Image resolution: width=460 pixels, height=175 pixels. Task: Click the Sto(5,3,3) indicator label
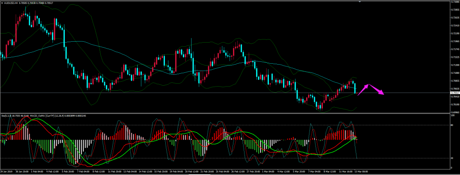[x=6, y=116]
